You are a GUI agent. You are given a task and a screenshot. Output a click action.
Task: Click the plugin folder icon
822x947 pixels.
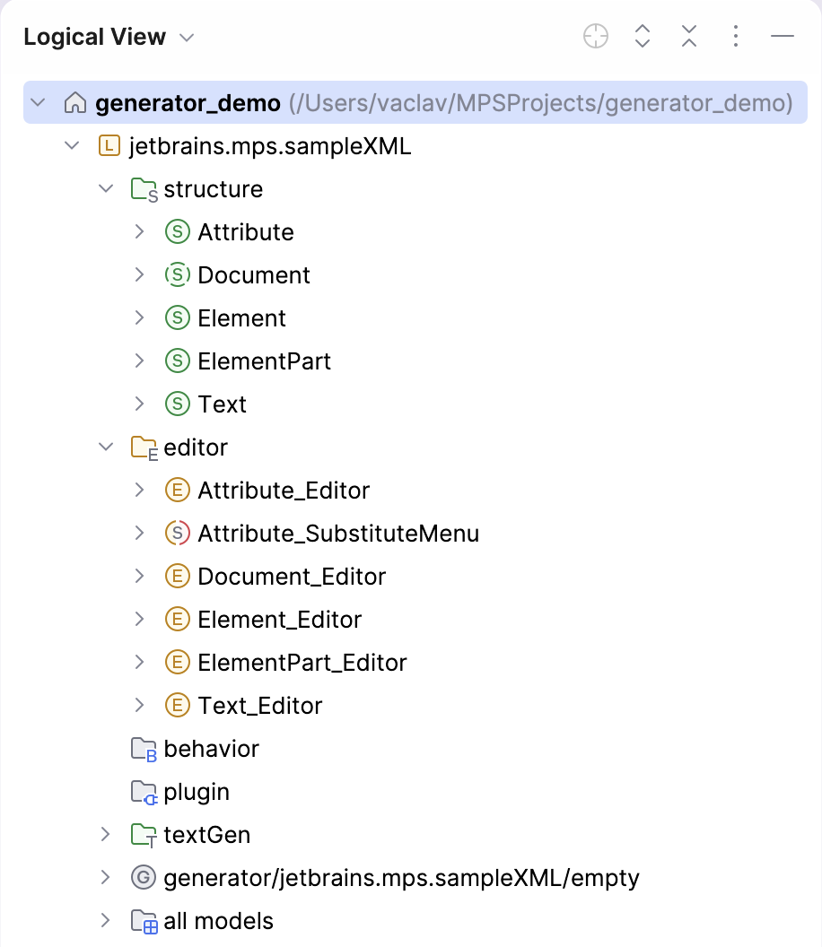pos(144,793)
